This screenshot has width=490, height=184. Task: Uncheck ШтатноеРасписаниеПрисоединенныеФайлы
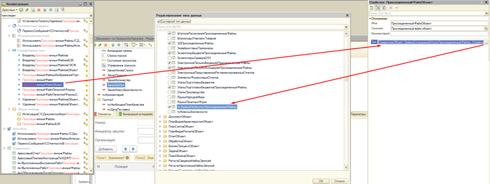(170, 33)
